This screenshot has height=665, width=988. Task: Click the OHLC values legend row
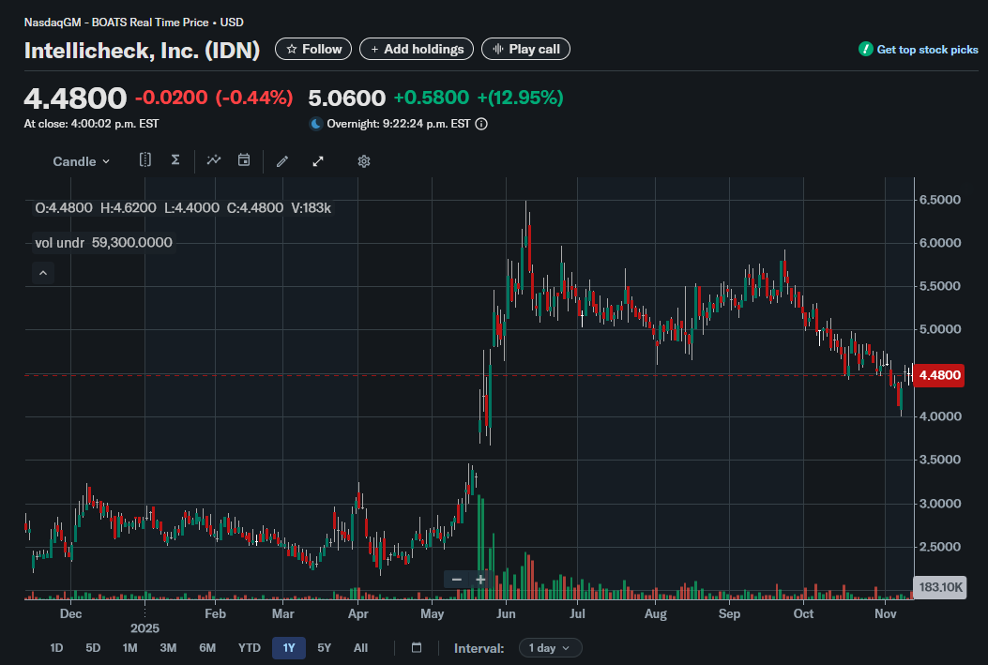click(183, 208)
